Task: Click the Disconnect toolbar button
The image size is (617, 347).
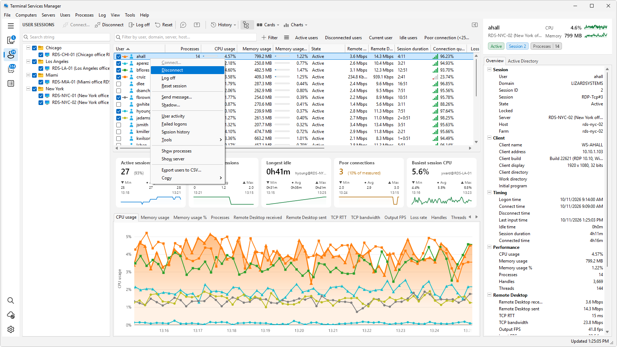Action: coord(109,25)
